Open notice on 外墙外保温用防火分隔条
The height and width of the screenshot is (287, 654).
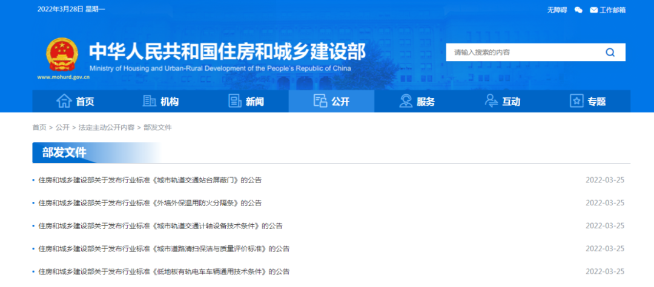tap(150, 203)
